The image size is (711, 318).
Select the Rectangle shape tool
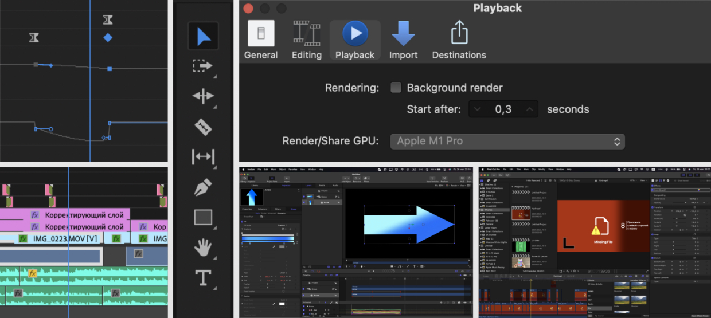tap(203, 217)
